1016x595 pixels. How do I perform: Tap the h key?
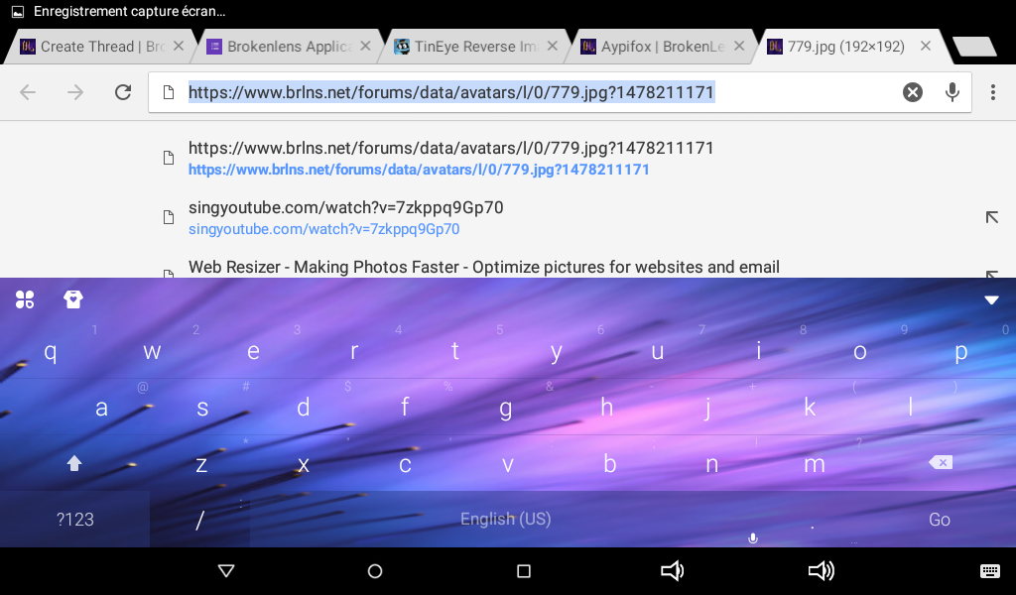[606, 408]
